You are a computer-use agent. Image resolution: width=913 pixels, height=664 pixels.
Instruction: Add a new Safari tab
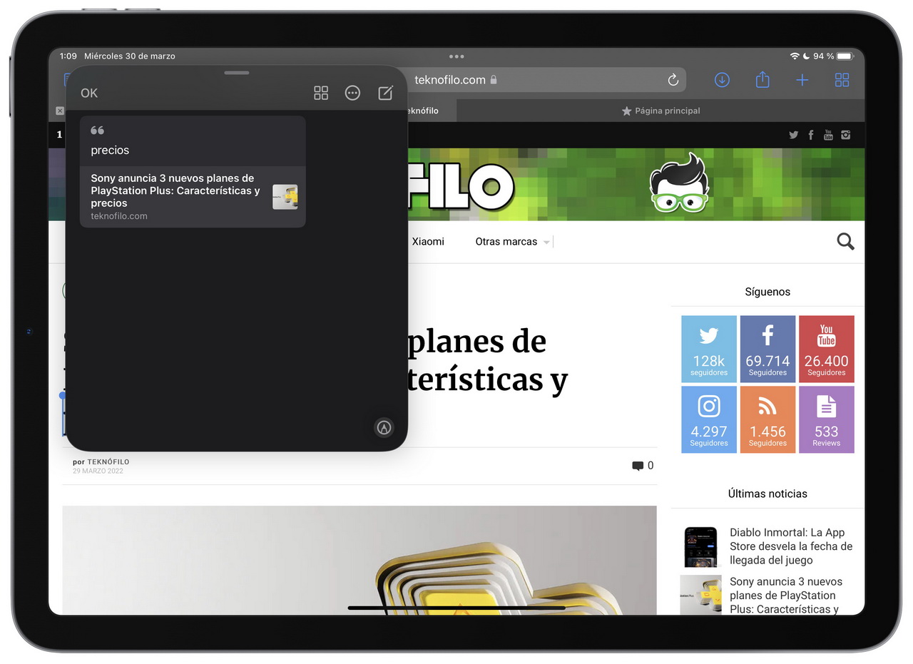802,80
